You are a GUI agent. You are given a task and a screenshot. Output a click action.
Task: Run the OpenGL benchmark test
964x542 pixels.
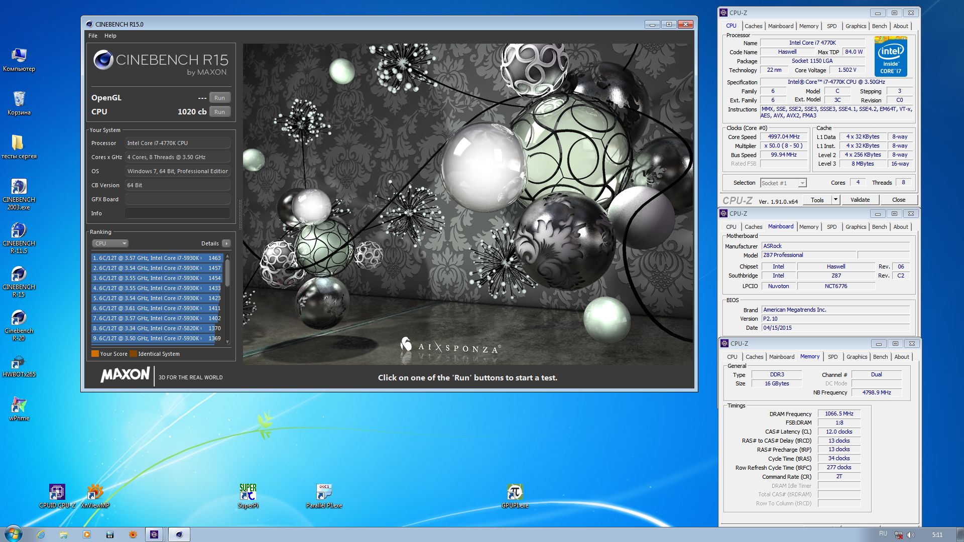[x=219, y=98]
